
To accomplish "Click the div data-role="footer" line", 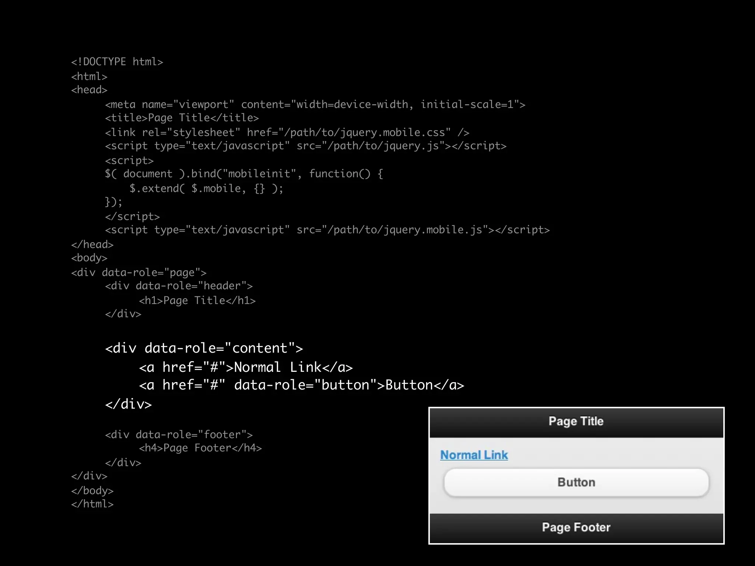I will click(x=179, y=435).
